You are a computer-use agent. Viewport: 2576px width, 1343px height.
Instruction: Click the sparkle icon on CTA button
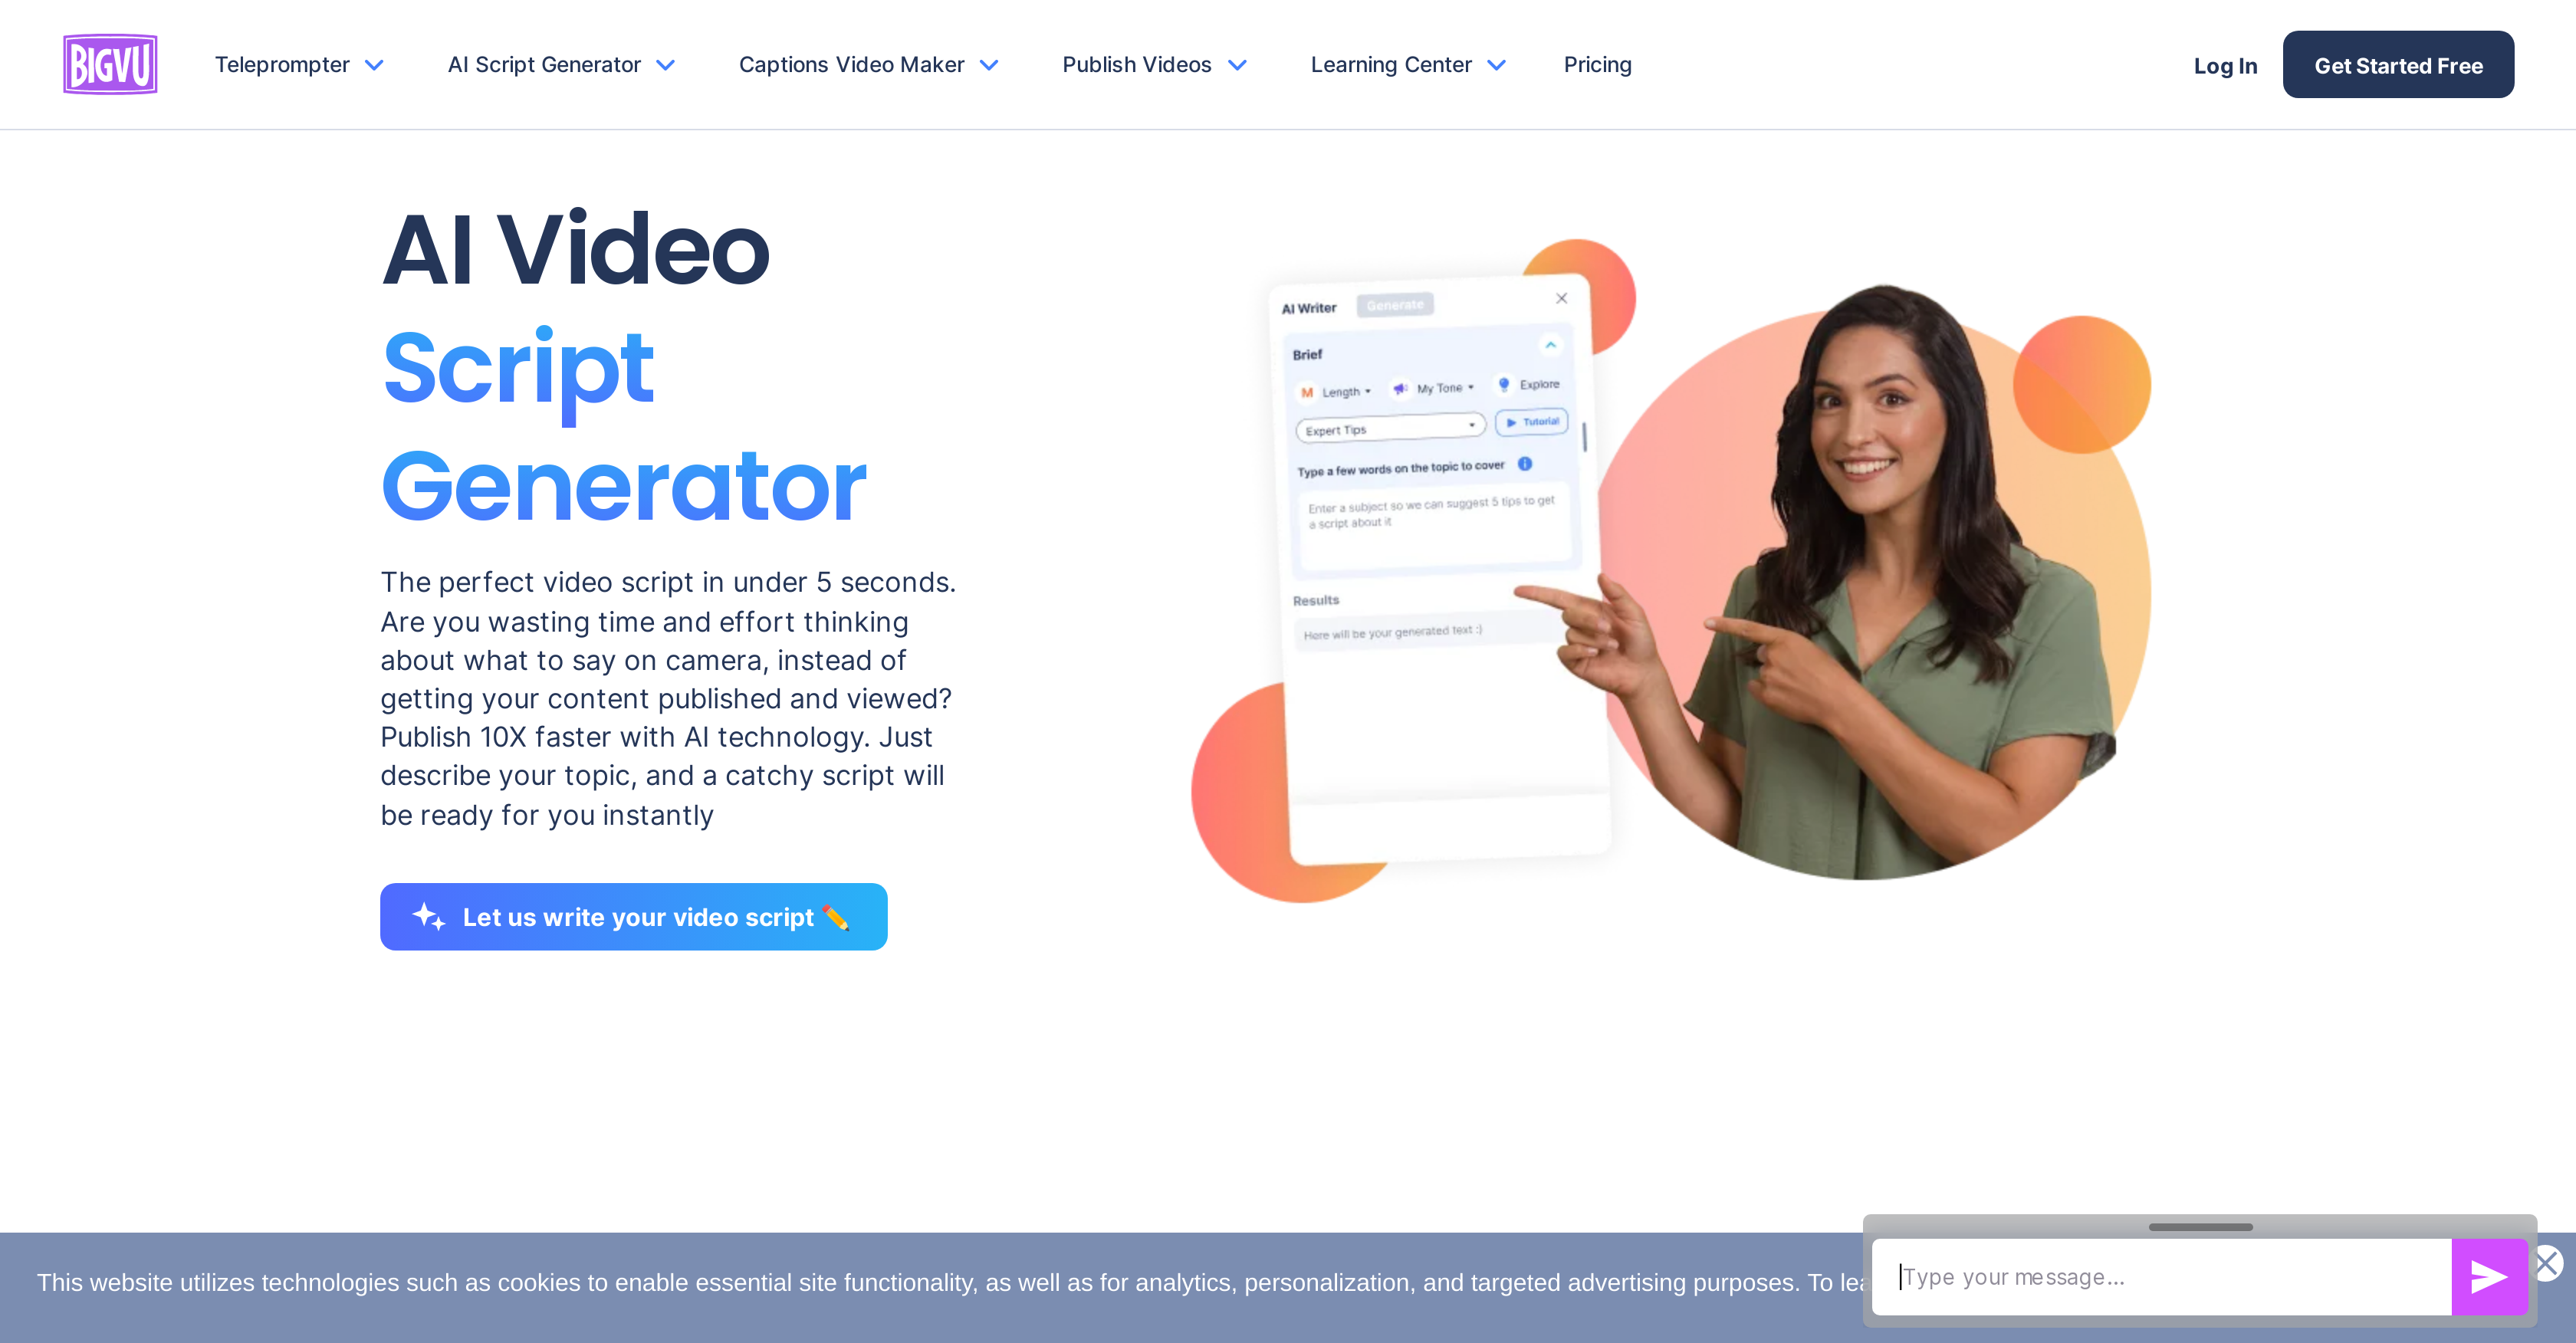coord(428,917)
